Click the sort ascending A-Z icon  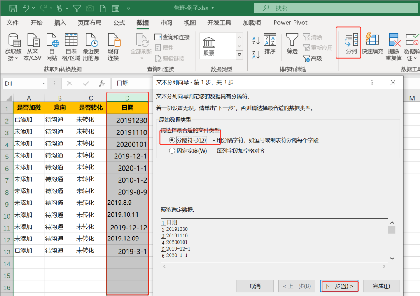point(256,40)
